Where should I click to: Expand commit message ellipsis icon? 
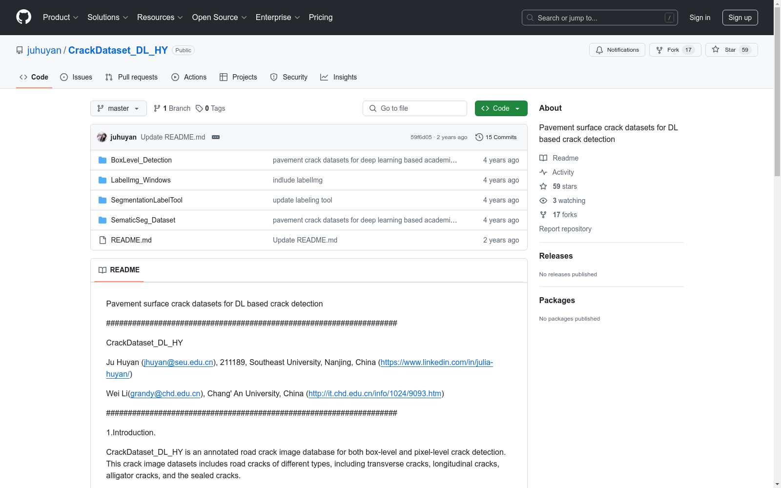tap(216, 137)
